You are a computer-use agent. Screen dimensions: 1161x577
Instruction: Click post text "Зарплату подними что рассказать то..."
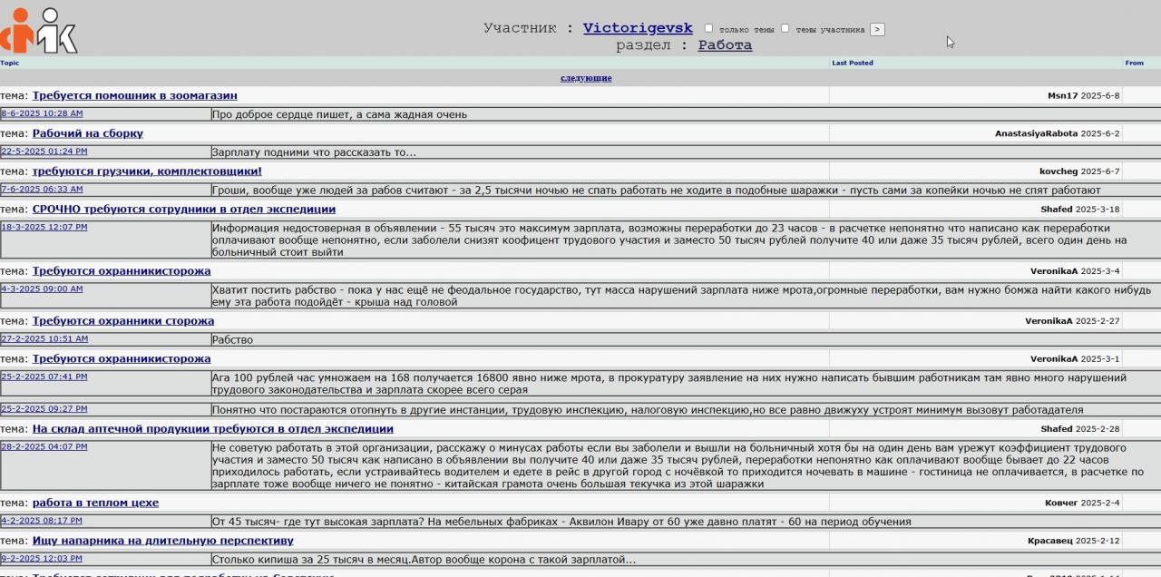point(314,152)
